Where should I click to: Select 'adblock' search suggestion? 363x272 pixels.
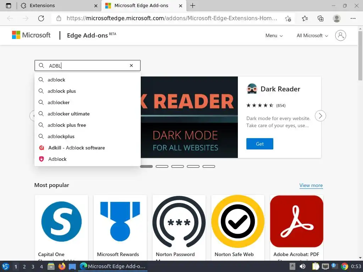[88, 80]
